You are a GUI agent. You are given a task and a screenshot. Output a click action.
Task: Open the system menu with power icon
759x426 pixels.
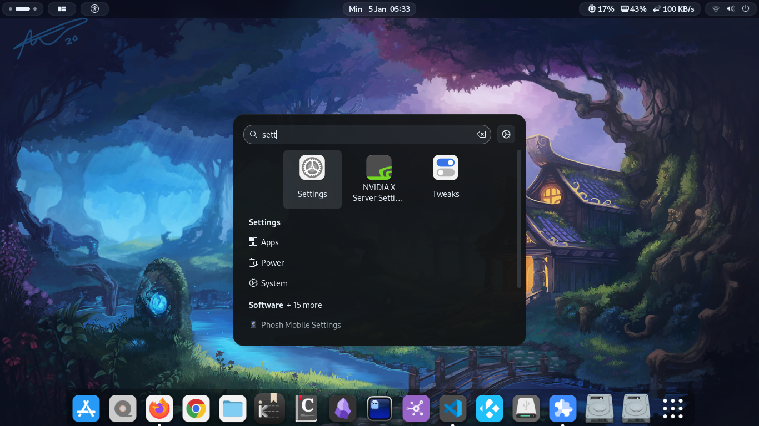746,9
